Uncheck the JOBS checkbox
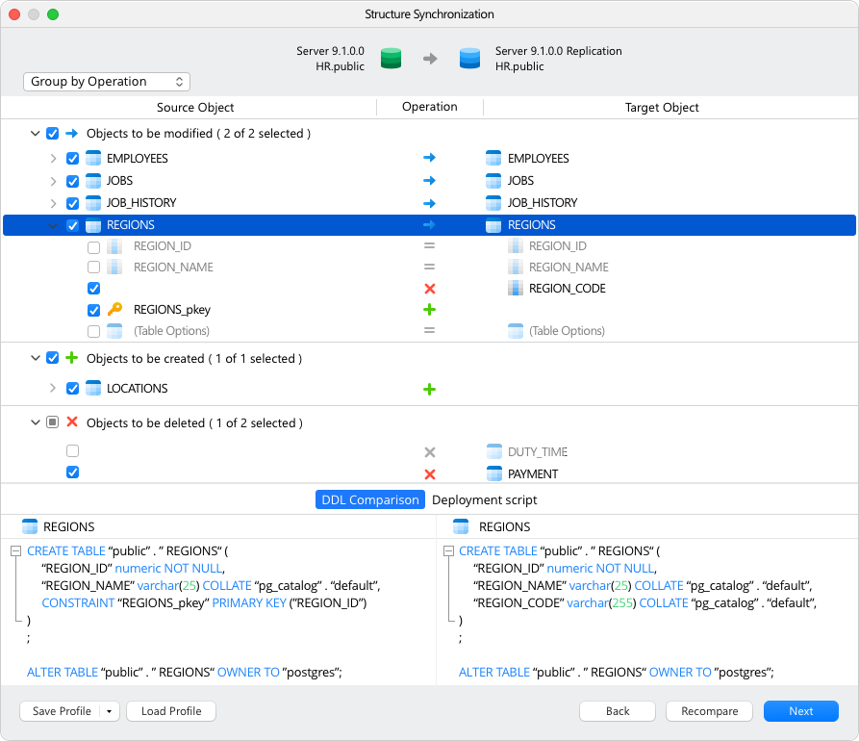Viewport: 859px width, 741px height. (x=72, y=181)
